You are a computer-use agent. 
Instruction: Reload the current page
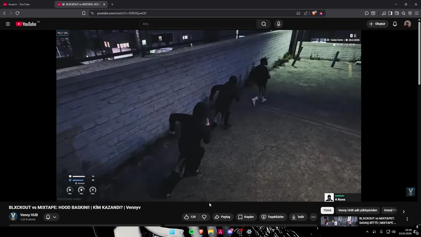tap(17, 13)
